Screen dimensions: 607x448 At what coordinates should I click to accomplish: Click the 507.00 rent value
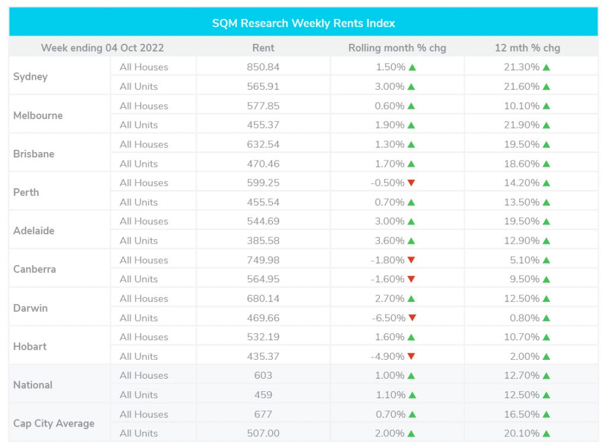pos(263,433)
